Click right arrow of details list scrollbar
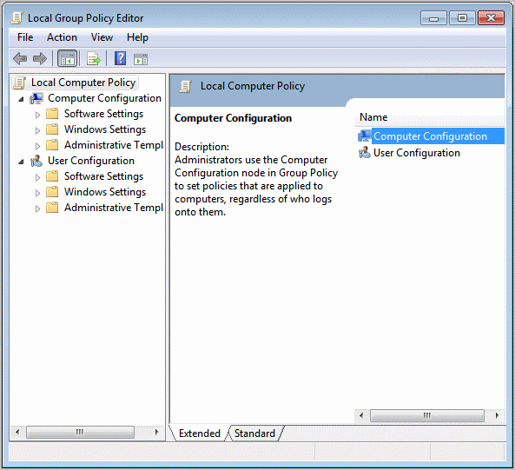The width and height of the screenshot is (515, 470). coord(498,415)
